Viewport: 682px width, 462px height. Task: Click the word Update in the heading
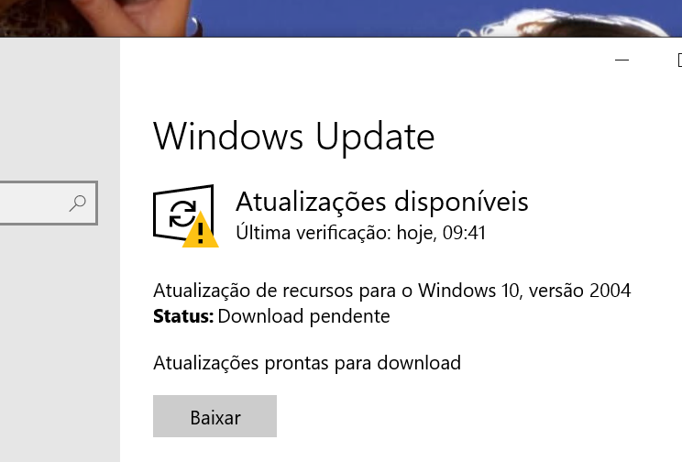pos(375,137)
